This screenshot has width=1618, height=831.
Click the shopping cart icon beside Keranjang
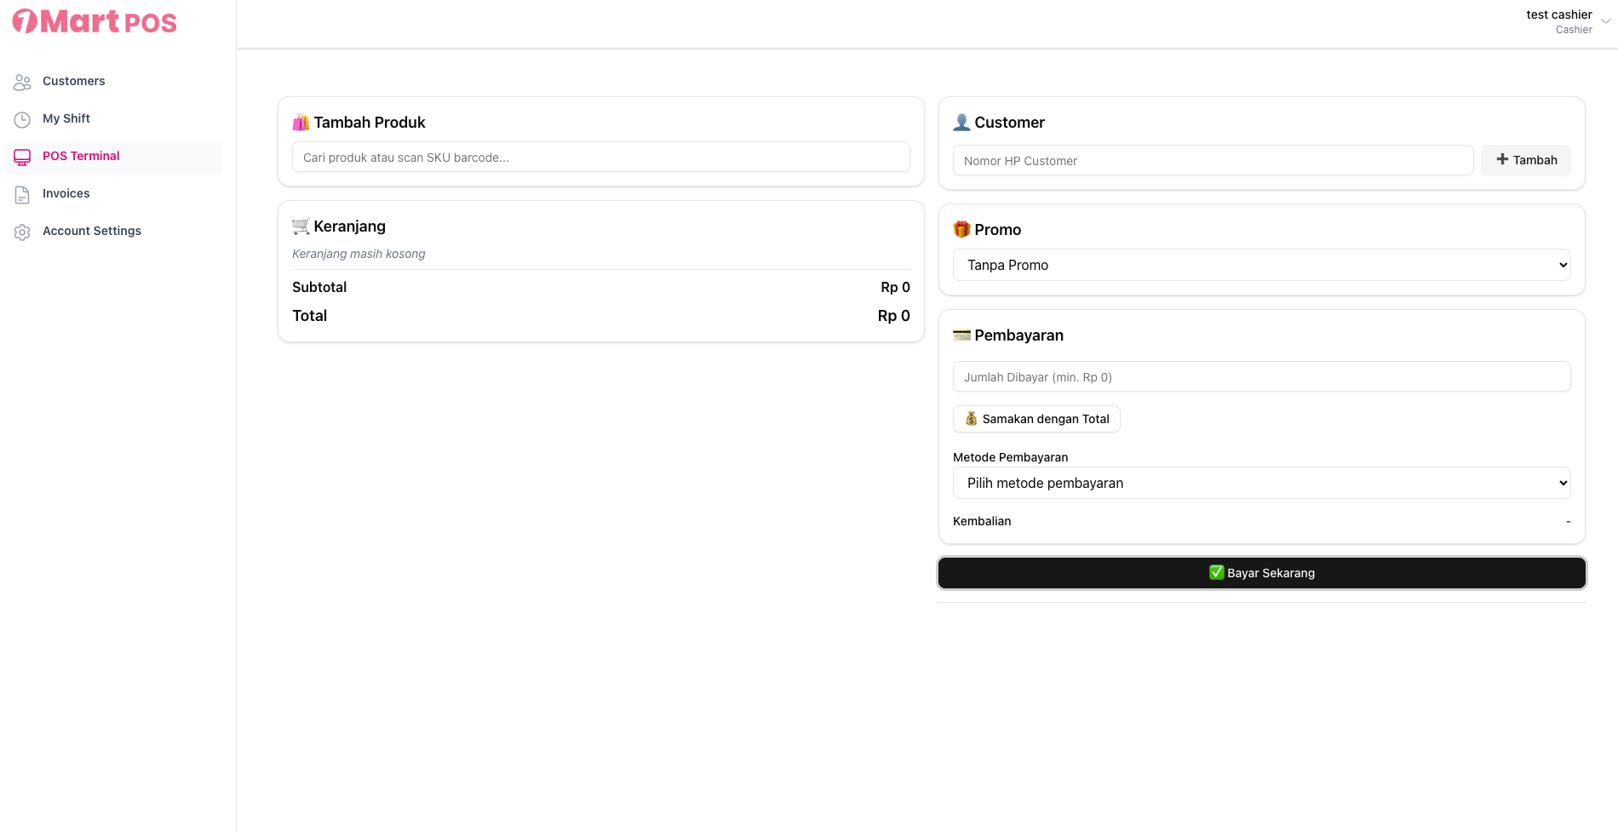point(301,226)
